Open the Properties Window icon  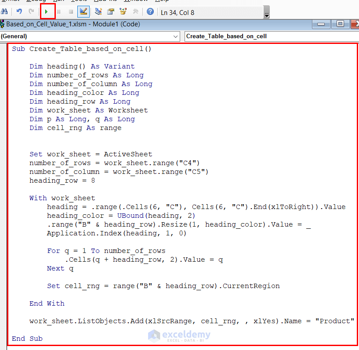111,11
